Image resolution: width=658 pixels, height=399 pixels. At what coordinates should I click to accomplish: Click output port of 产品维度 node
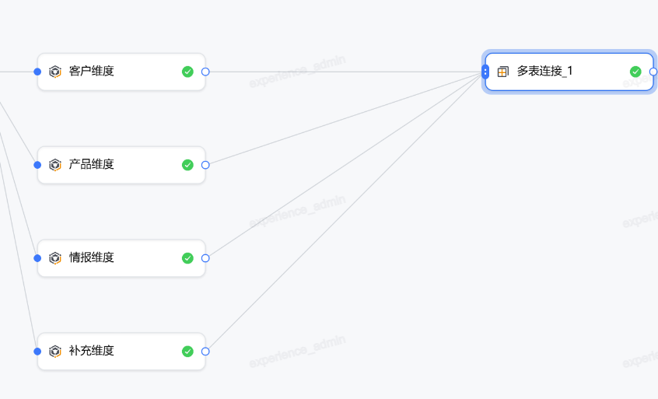pos(205,165)
